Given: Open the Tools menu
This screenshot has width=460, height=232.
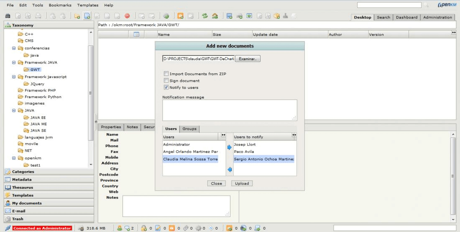Looking at the screenshot, I should [x=38, y=5].
